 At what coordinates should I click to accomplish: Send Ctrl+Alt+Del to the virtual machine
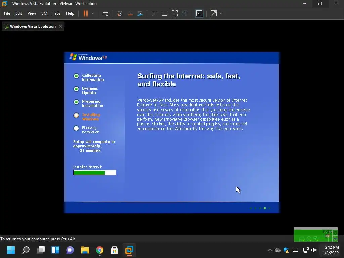pyautogui.click(x=105, y=13)
